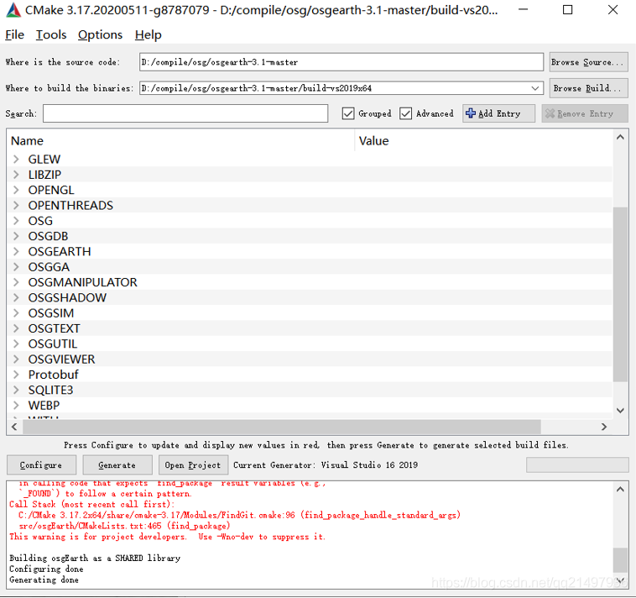The image size is (636, 598).
Task: Click the variable list vertical scrollbar thumb
Action: point(620,294)
